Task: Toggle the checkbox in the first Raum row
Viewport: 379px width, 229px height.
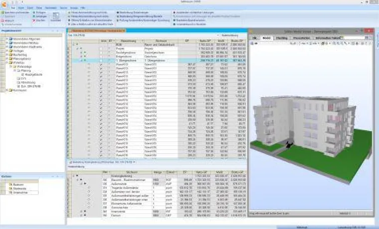Action: point(101,65)
